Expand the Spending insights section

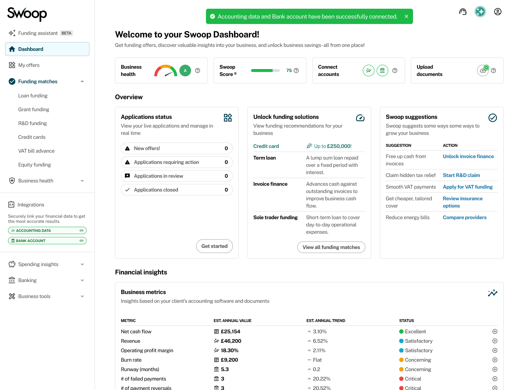coord(82,264)
